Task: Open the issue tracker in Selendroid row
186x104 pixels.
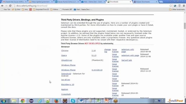Action: click(x=115, y=75)
